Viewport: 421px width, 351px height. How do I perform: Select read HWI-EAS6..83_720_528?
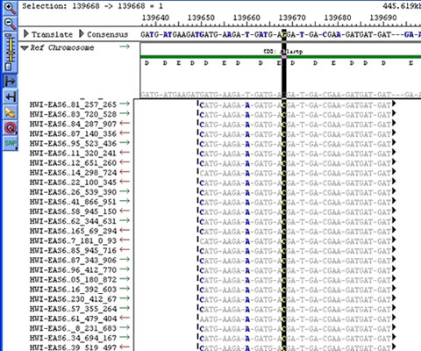click(x=73, y=114)
